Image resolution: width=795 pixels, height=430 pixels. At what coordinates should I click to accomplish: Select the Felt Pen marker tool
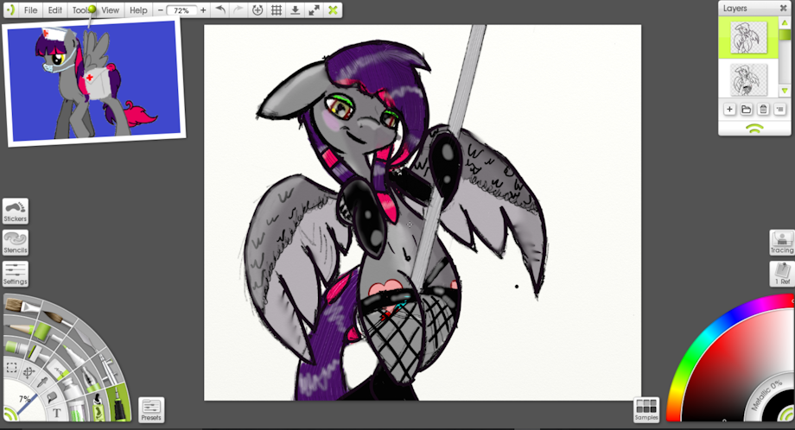73,355
